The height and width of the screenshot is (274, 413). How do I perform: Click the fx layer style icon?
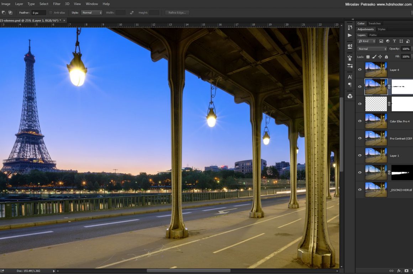pyautogui.click(x=399, y=271)
